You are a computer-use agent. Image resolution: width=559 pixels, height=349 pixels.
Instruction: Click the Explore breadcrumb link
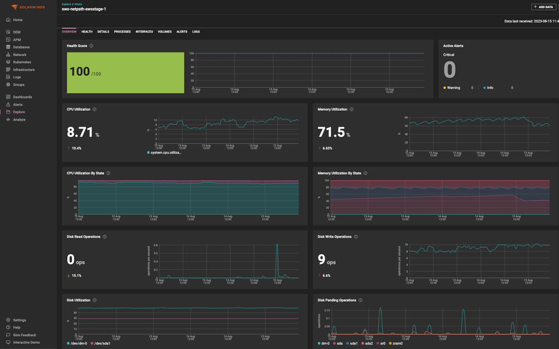pyautogui.click(x=66, y=4)
